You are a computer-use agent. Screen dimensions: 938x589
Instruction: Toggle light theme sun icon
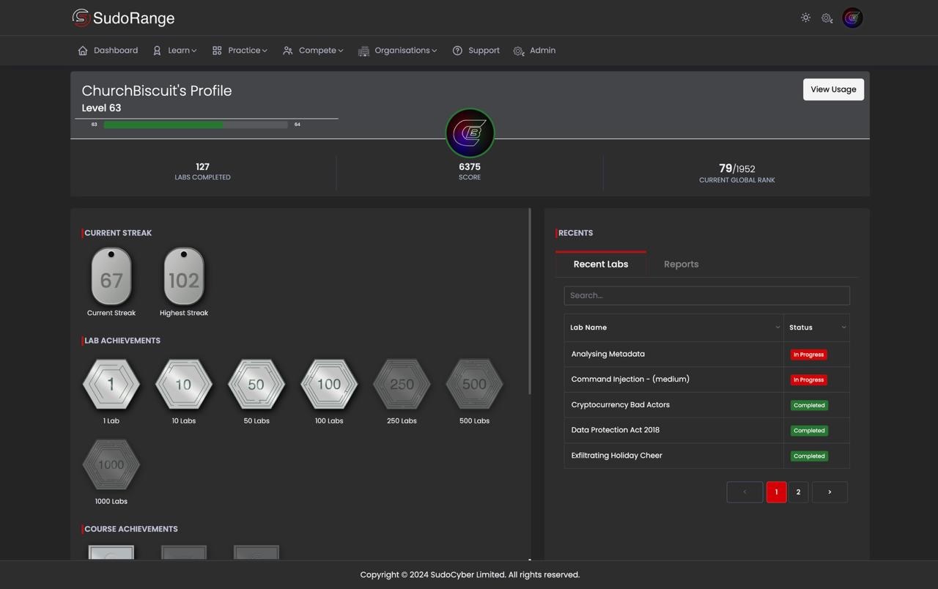click(805, 18)
